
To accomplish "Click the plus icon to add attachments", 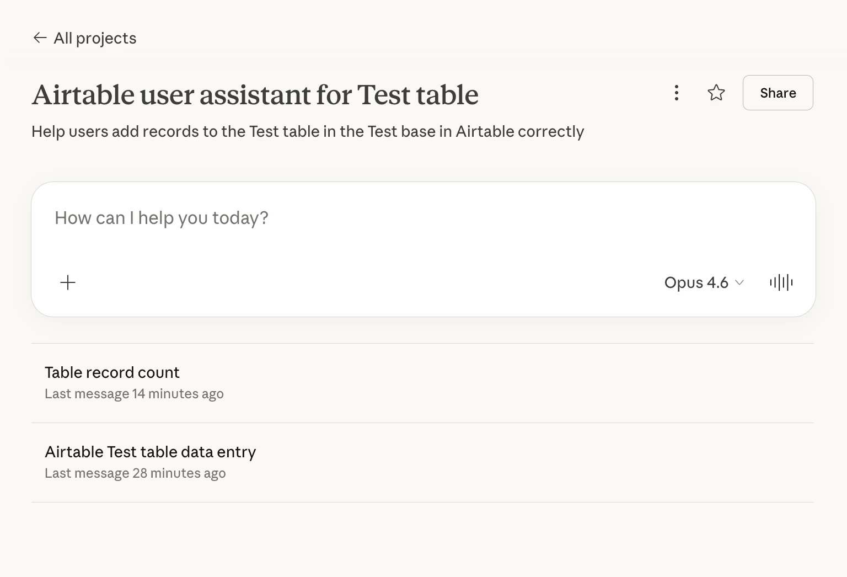I will click(x=68, y=282).
